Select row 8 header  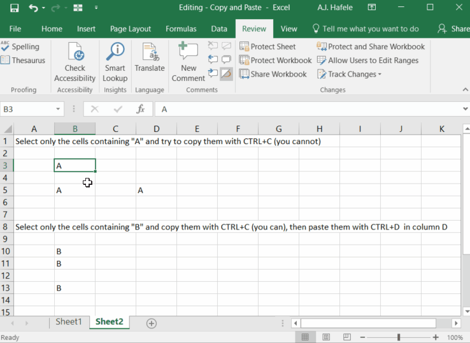pyautogui.click(x=5, y=227)
